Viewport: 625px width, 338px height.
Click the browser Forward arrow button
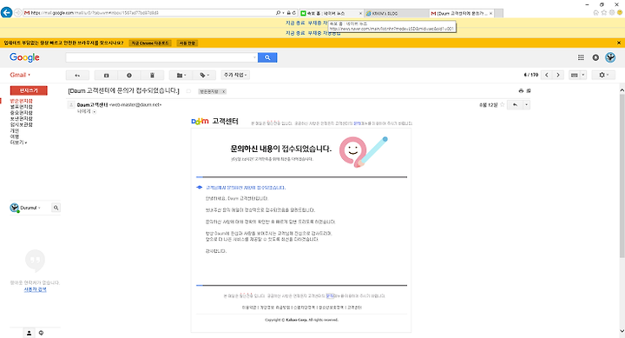(17, 13)
